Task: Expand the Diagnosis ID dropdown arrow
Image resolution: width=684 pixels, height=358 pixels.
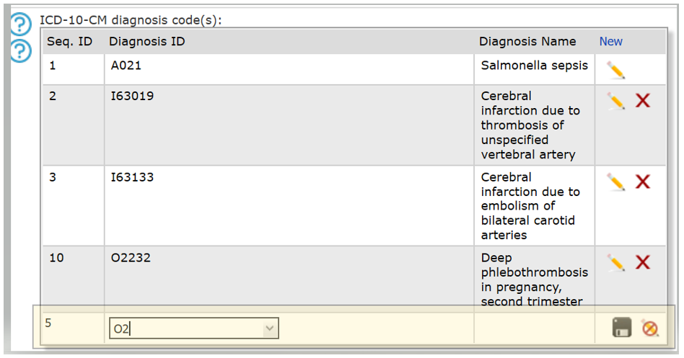Action: tap(270, 328)
